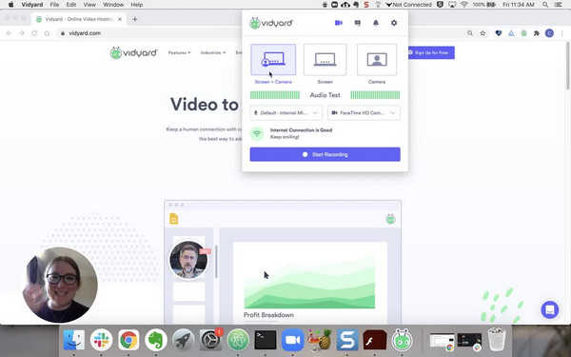
Task: Open the chat widget bubble on the webpage
Action: (549, 310)
